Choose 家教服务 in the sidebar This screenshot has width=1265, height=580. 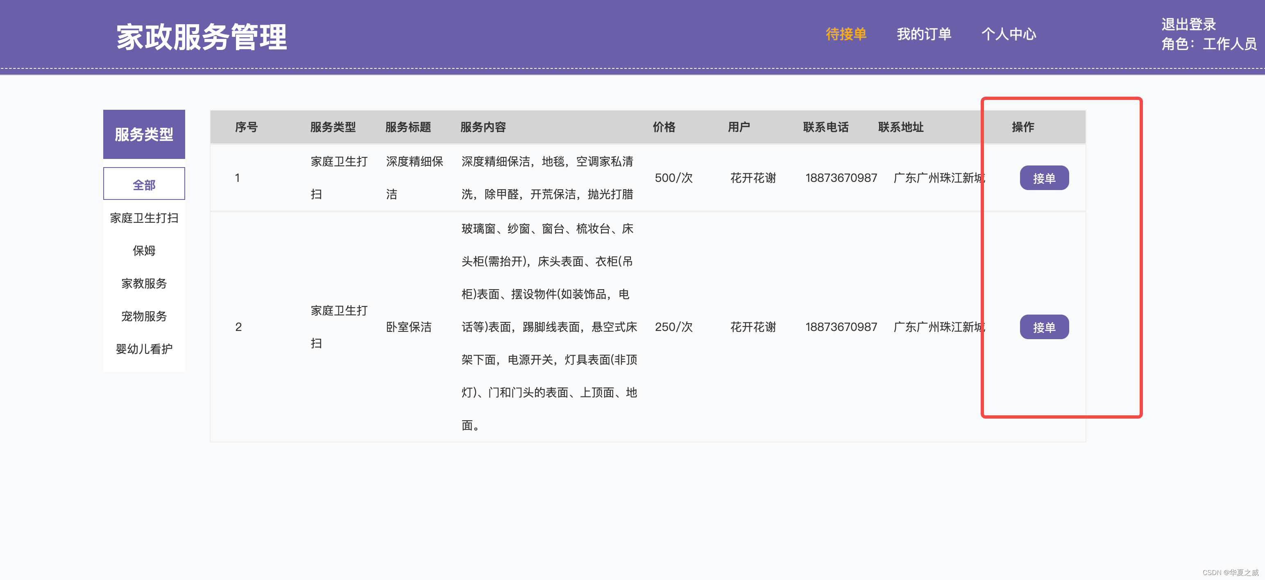point(144,283)
